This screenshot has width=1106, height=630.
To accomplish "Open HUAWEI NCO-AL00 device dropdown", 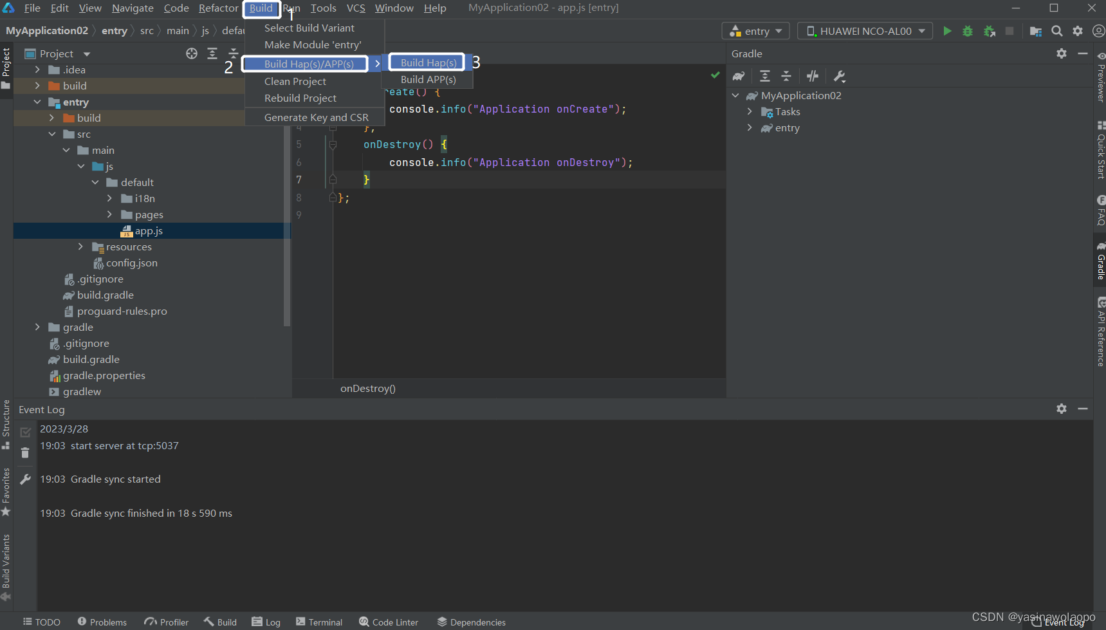I will tap(865, 31).
